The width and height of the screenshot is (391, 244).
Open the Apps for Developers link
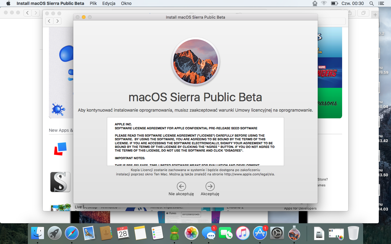(x=300, y=208)
